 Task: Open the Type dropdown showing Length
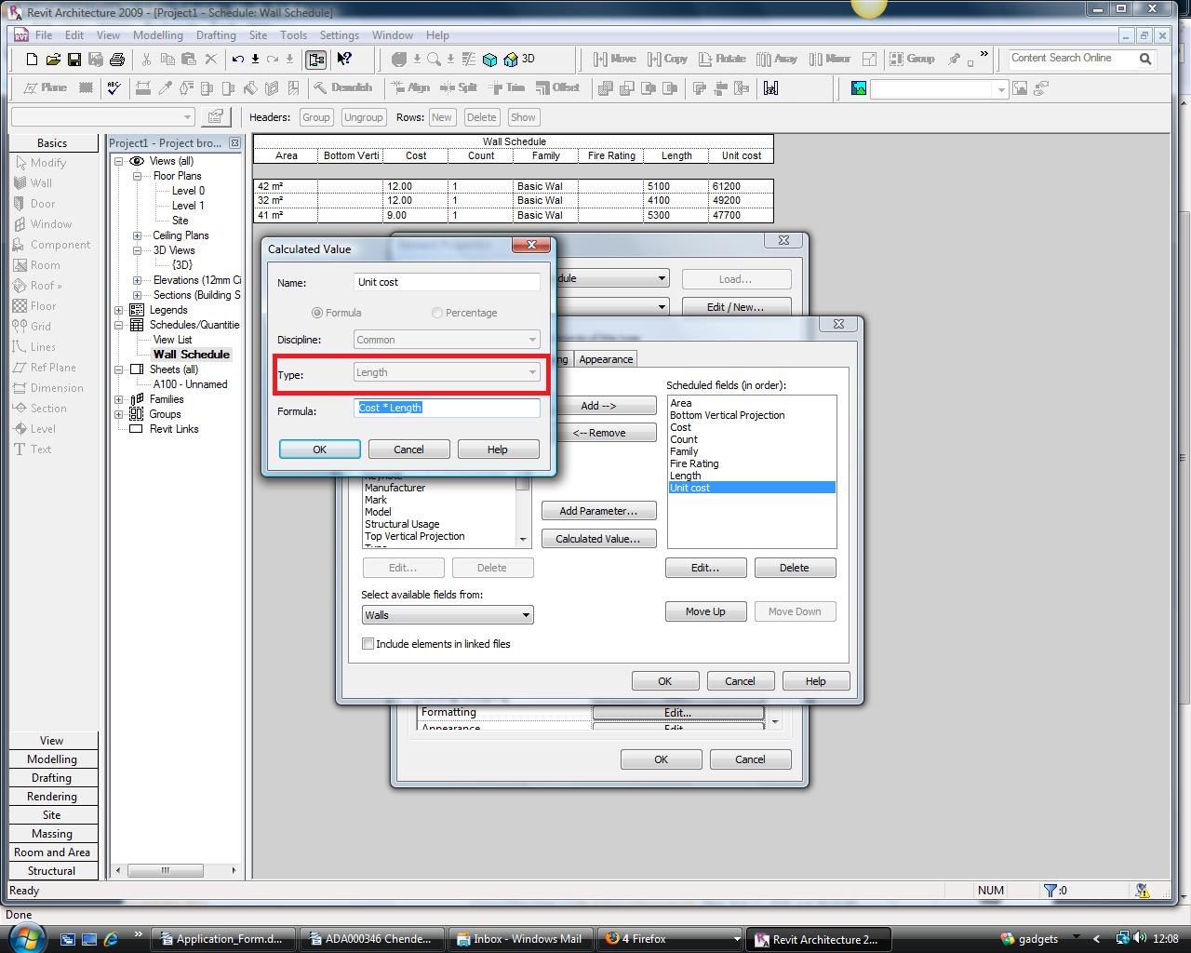coord(447,372)
